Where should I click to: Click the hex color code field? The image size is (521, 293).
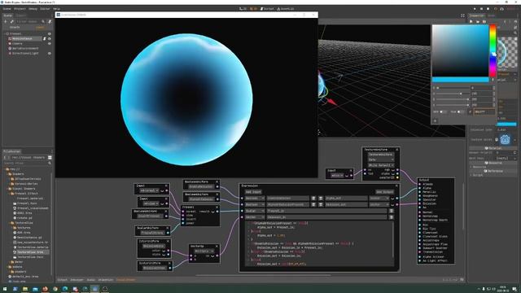click(484, 112)
